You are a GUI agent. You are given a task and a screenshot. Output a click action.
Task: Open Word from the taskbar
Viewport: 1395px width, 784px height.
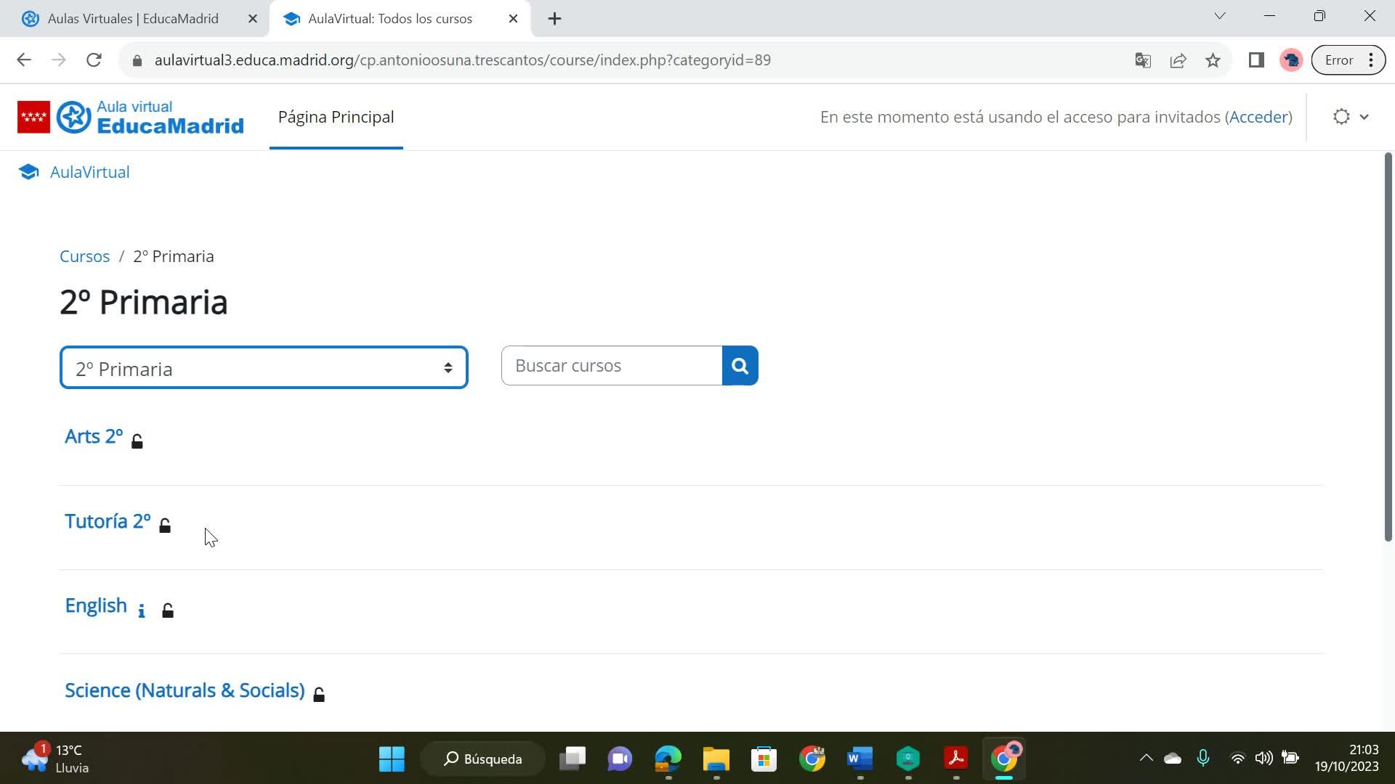pos(860,759)
